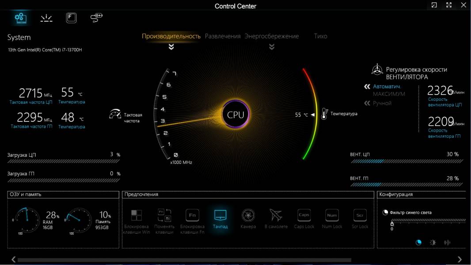
Task: Click the clock frequency gauge icon
Action: coord(115,114)
